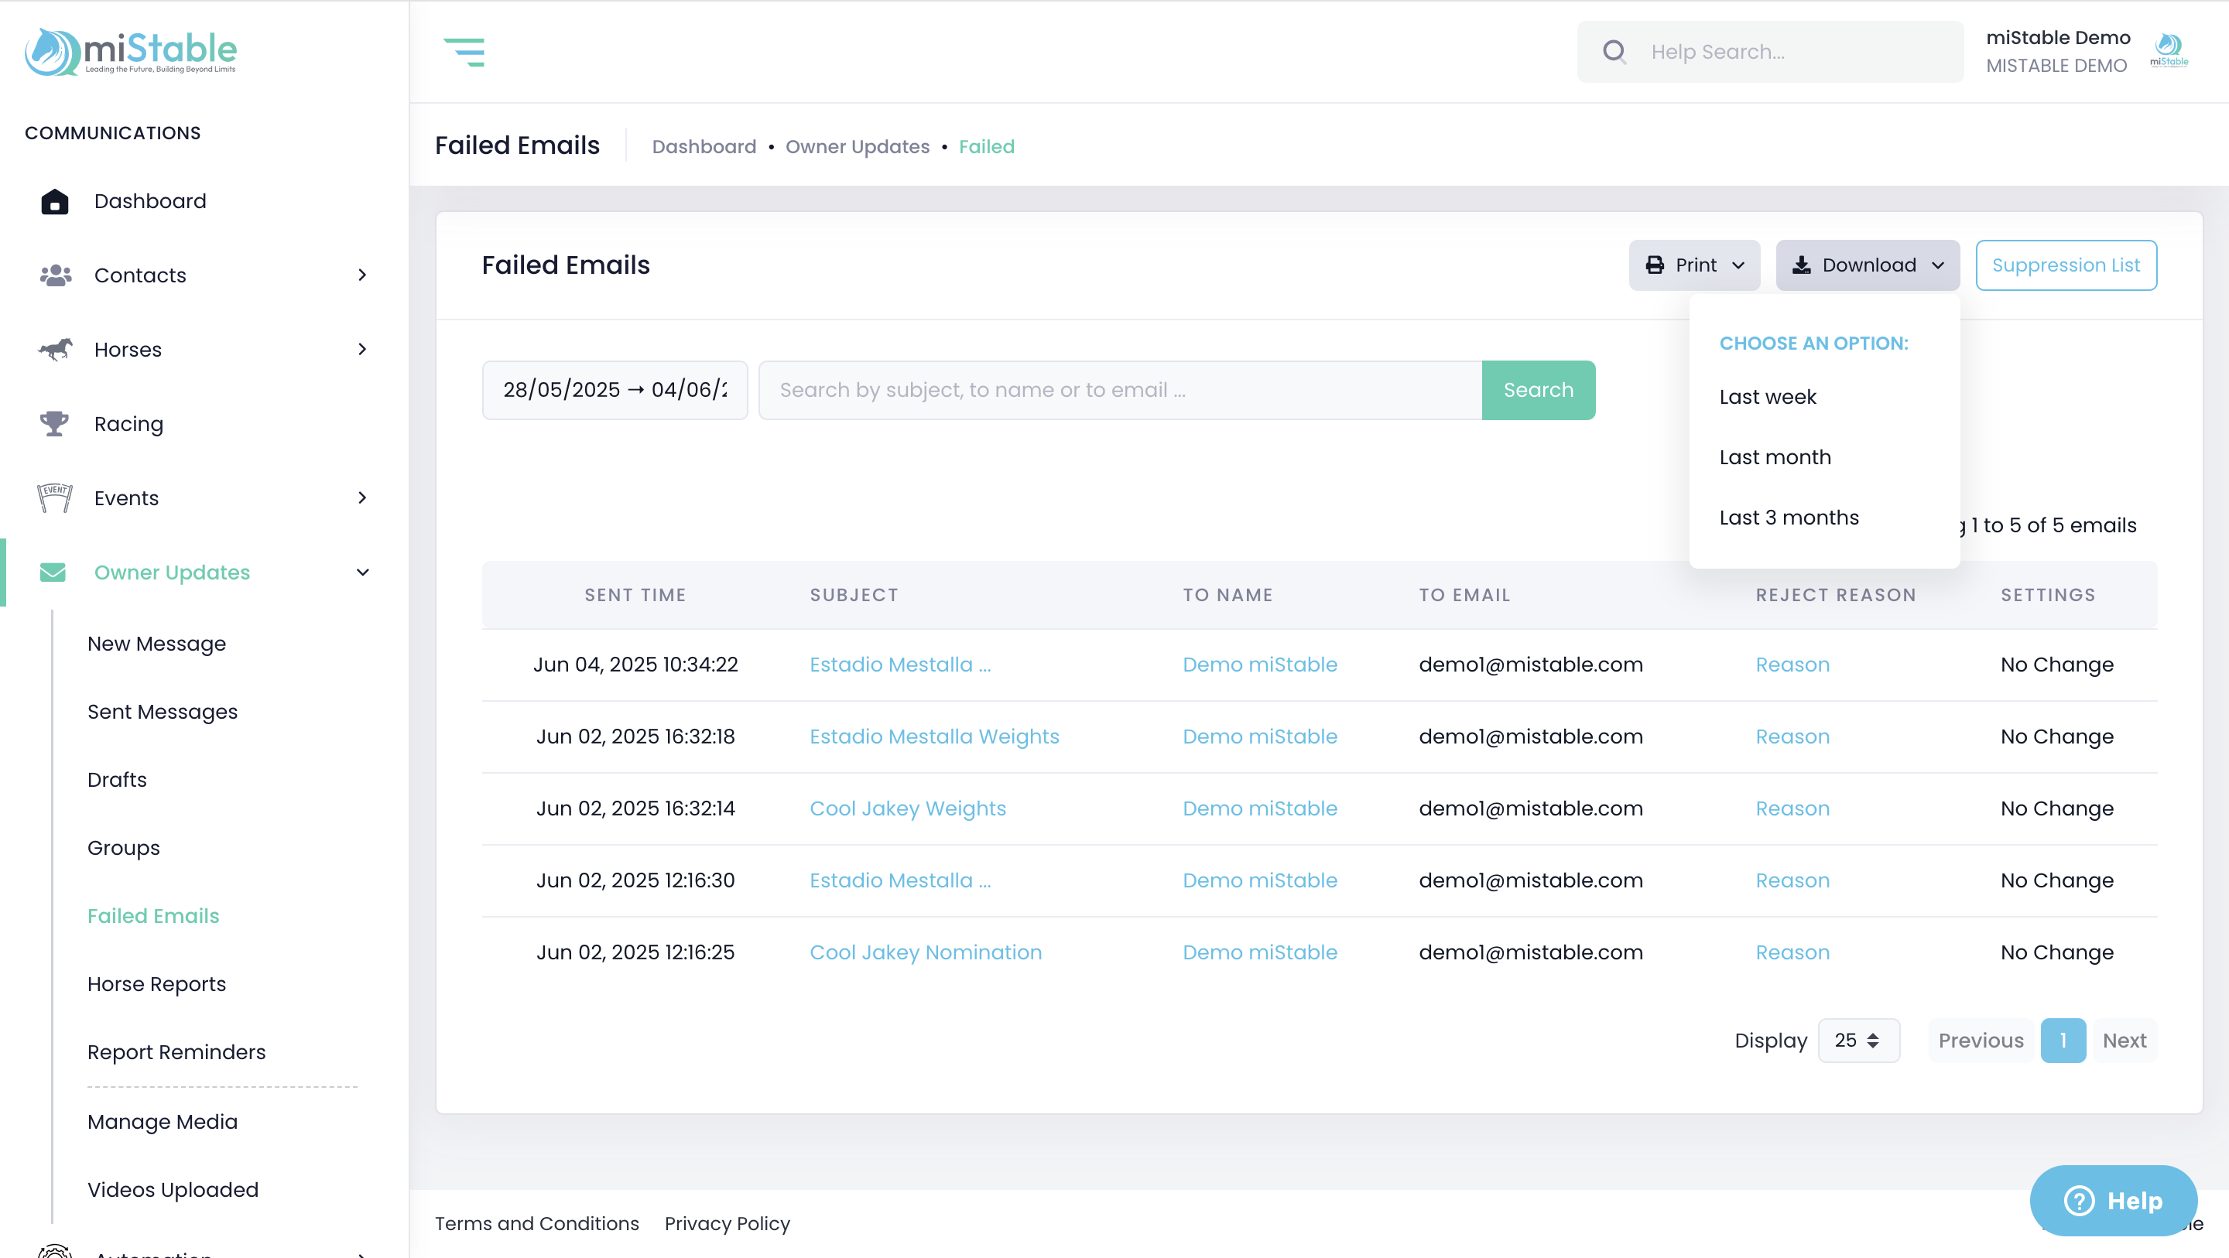Click the Horses galloping horse icon

(56, 350)
